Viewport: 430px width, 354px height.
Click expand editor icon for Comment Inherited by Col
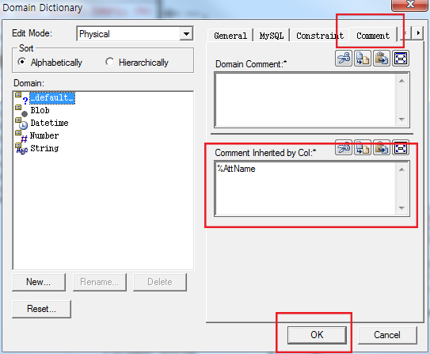pos(401,148)
